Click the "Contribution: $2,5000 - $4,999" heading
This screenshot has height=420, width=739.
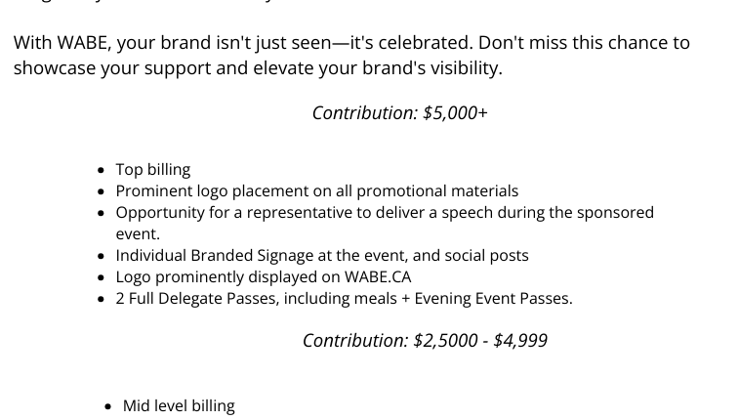425,340
